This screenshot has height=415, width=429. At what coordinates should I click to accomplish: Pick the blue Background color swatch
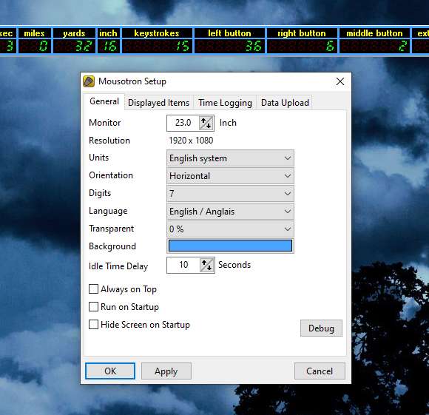pos(230,246)
